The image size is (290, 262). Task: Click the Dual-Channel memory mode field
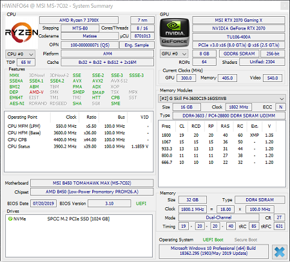pos(218,217)
